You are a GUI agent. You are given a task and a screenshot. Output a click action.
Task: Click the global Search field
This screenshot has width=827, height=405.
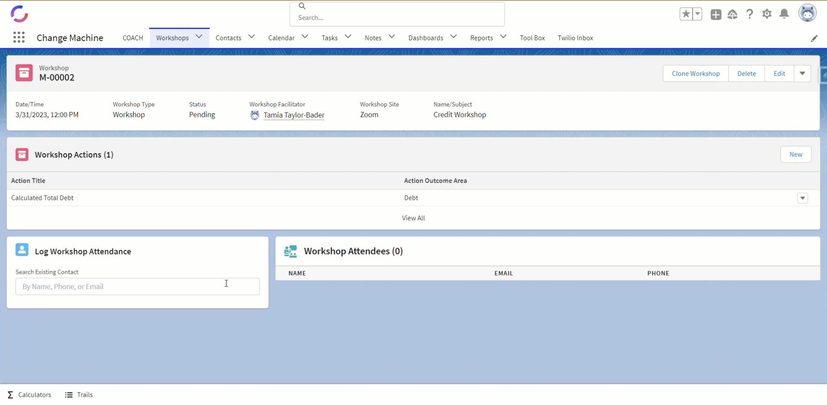[x=397, y=14]
